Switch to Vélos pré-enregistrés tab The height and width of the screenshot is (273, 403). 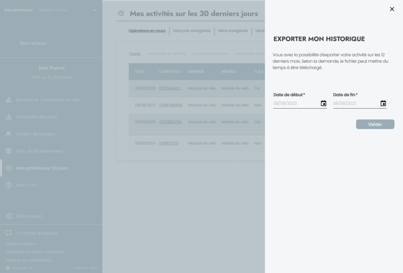click(x=192, y=31)
